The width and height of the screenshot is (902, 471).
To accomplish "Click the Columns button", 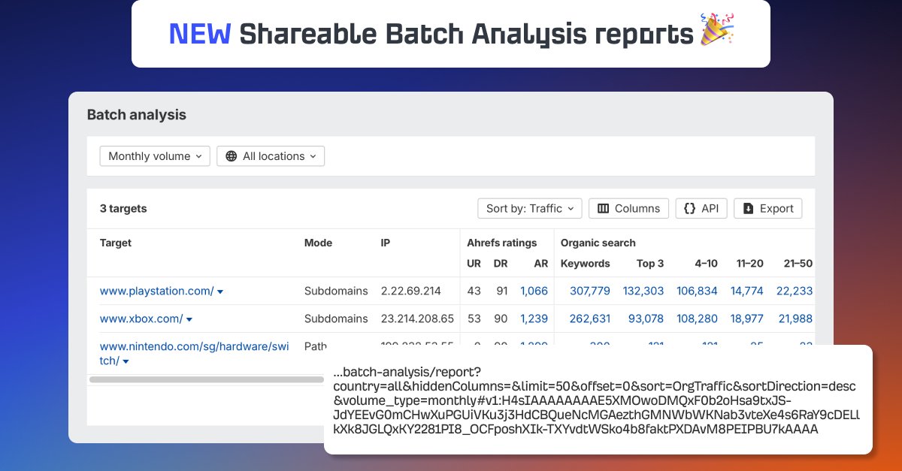I will click(628, 208).
